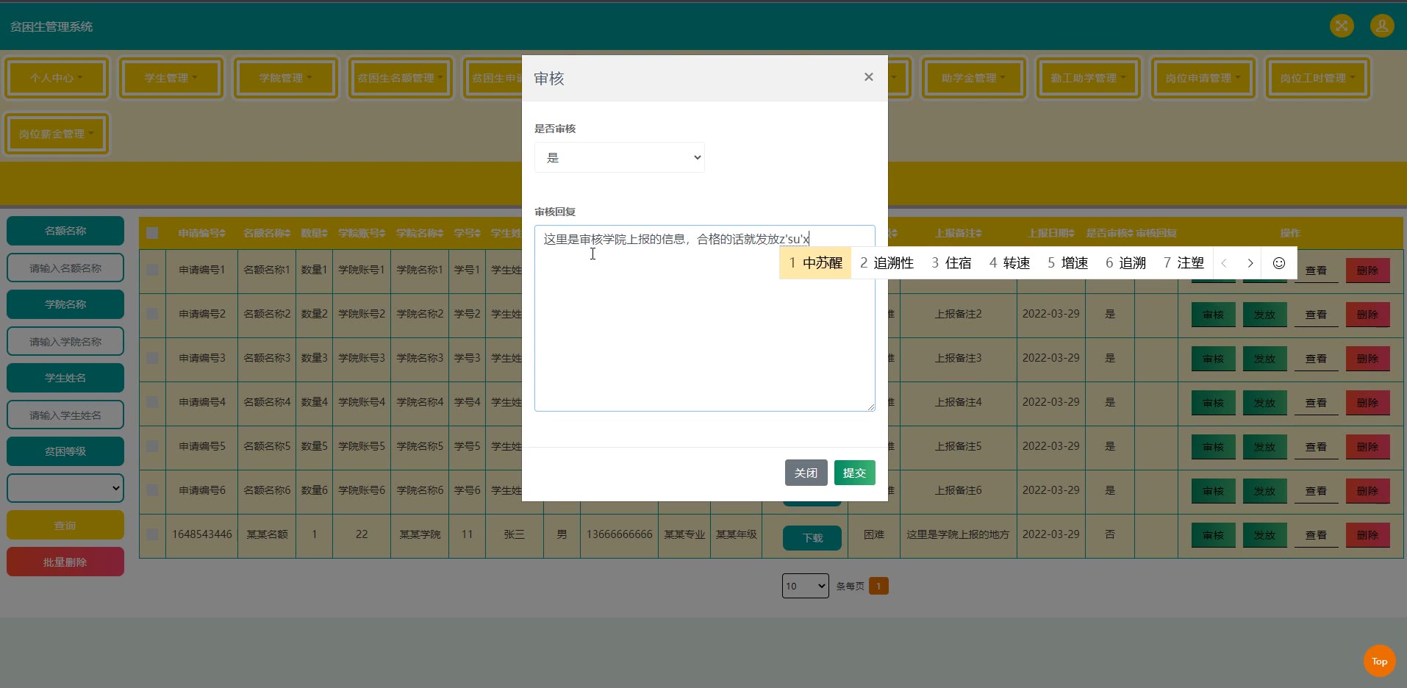Choose IME candidate 中苏醒
Viewport: 1407px width, 688px height.
815,263
